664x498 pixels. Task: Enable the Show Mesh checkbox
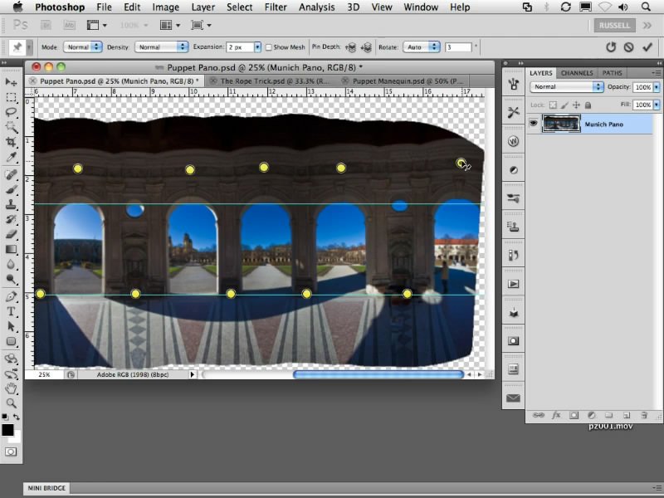pyautogui.click(x=268, y=47)
